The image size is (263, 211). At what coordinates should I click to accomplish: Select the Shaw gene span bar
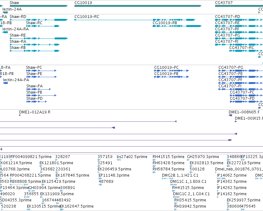pos(39,6)
